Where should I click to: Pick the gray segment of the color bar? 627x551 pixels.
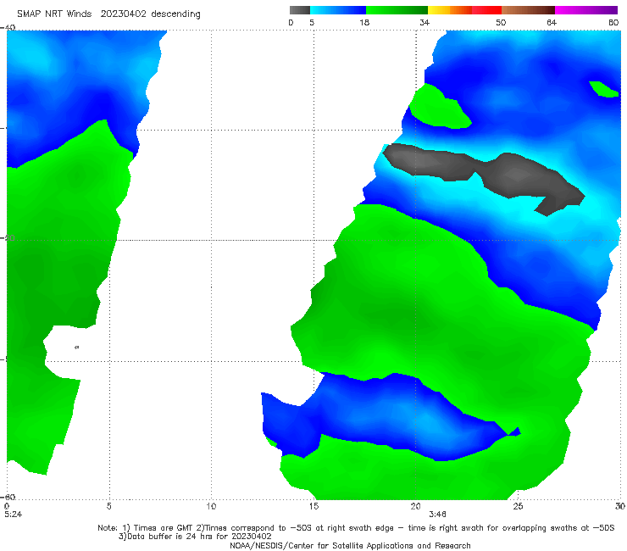299,10
